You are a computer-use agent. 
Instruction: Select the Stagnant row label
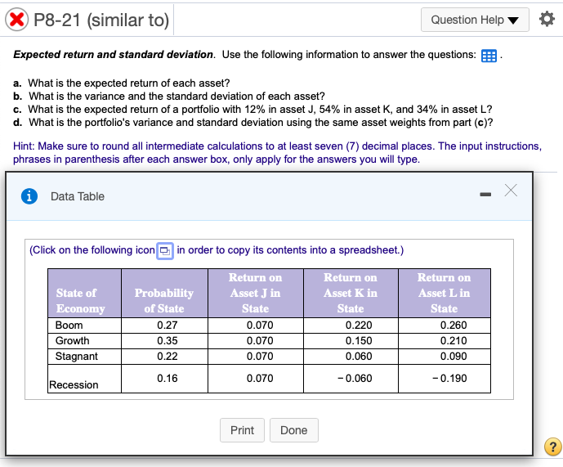[77, 357]
